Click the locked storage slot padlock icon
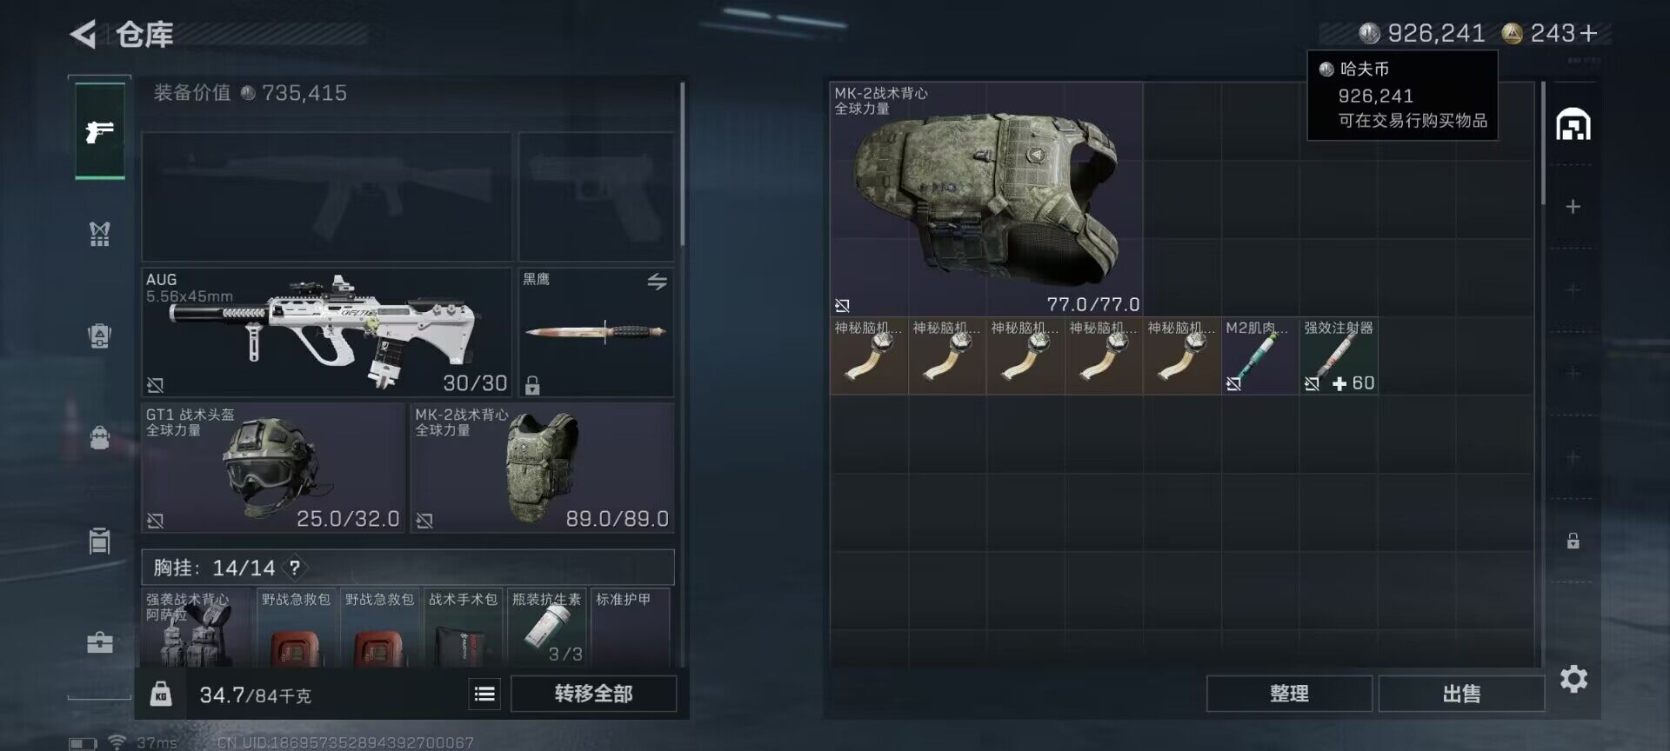Screen dimensions: 1670x751 coord(1573,541)
